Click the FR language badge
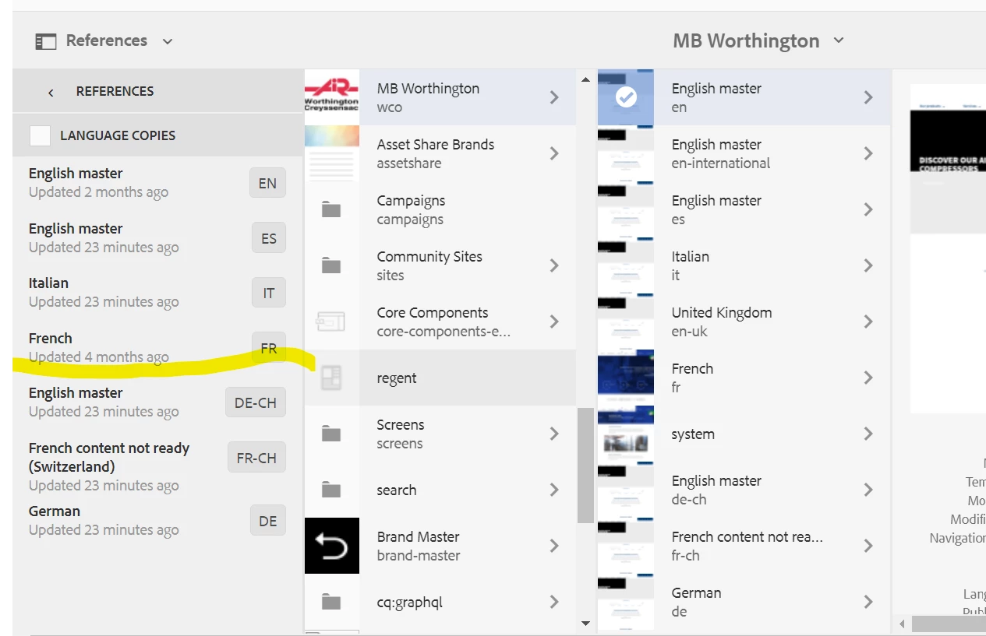 pos(269,348)
